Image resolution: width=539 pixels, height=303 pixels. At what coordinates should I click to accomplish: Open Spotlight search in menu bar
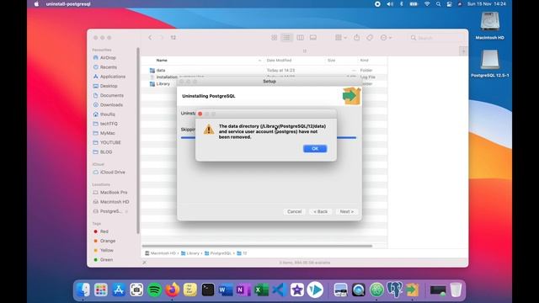[x=438, y=4]
